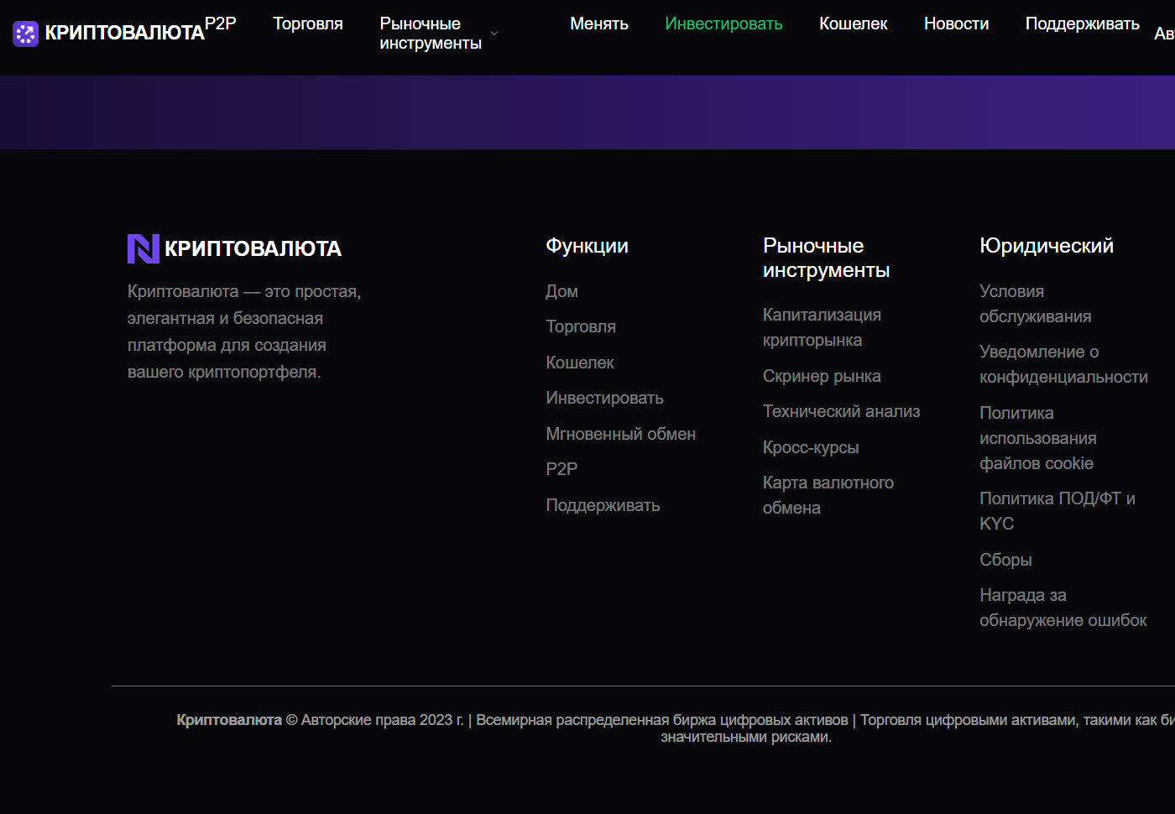Click the footer N logo icon
Screen dimensions: 1175x814
pos(143,248)
